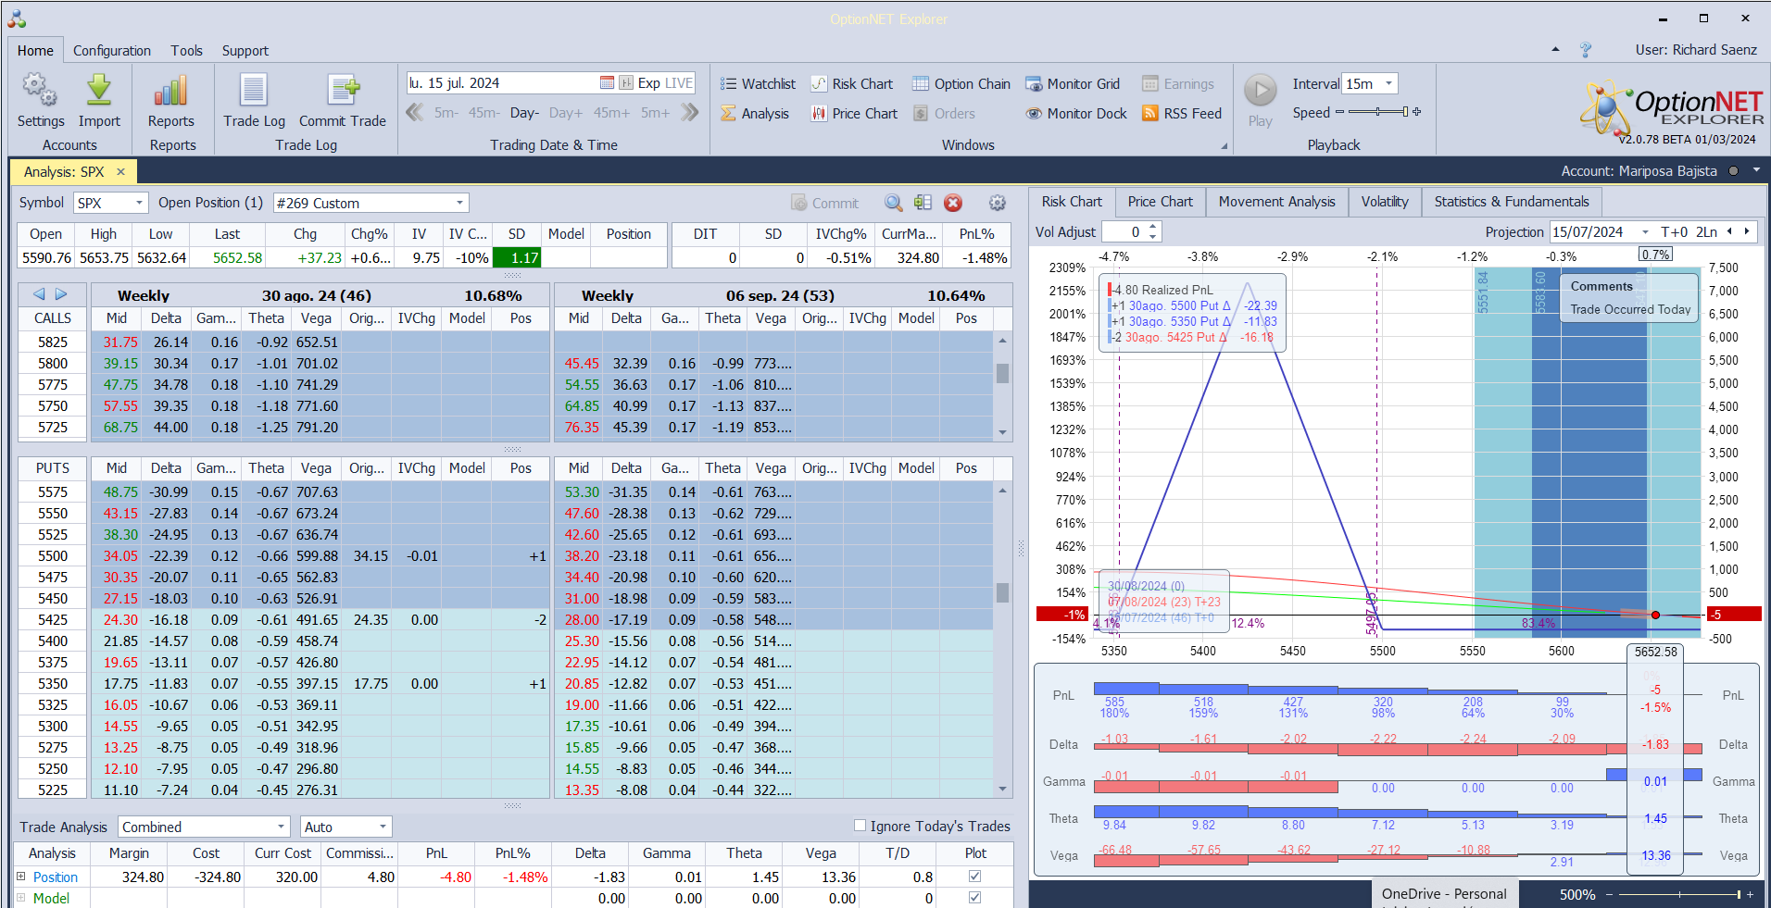The width and height of the screenshot is (1771, 908).
Task: Expand the Position row in Trade Analysis
Action: pos(20,876)
